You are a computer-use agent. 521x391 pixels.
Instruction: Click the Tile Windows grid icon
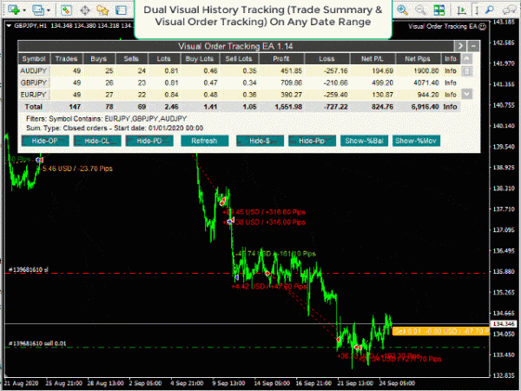[x=439, y=10]
